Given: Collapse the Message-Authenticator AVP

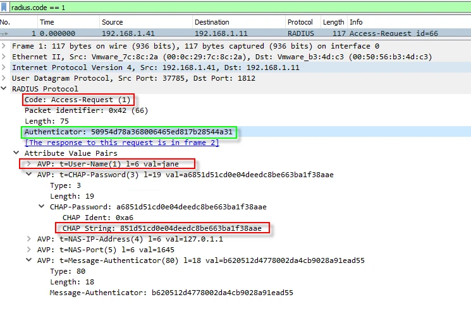Looking at the screenshot, I should (x=29, y=260).
